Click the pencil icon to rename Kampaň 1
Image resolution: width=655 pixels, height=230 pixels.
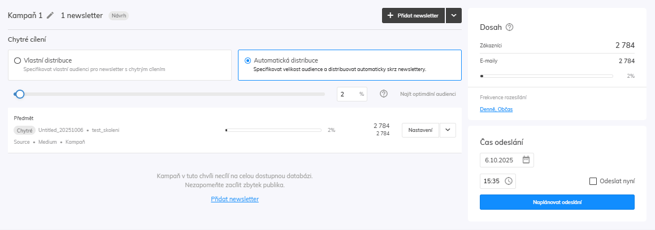coord(50,16)
